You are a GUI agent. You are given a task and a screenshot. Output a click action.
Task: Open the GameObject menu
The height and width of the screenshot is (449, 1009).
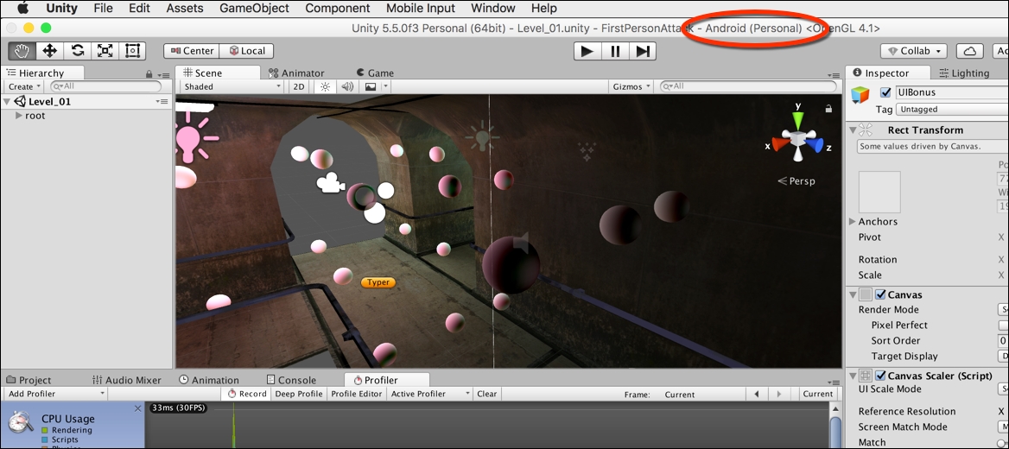coord(254,9)
